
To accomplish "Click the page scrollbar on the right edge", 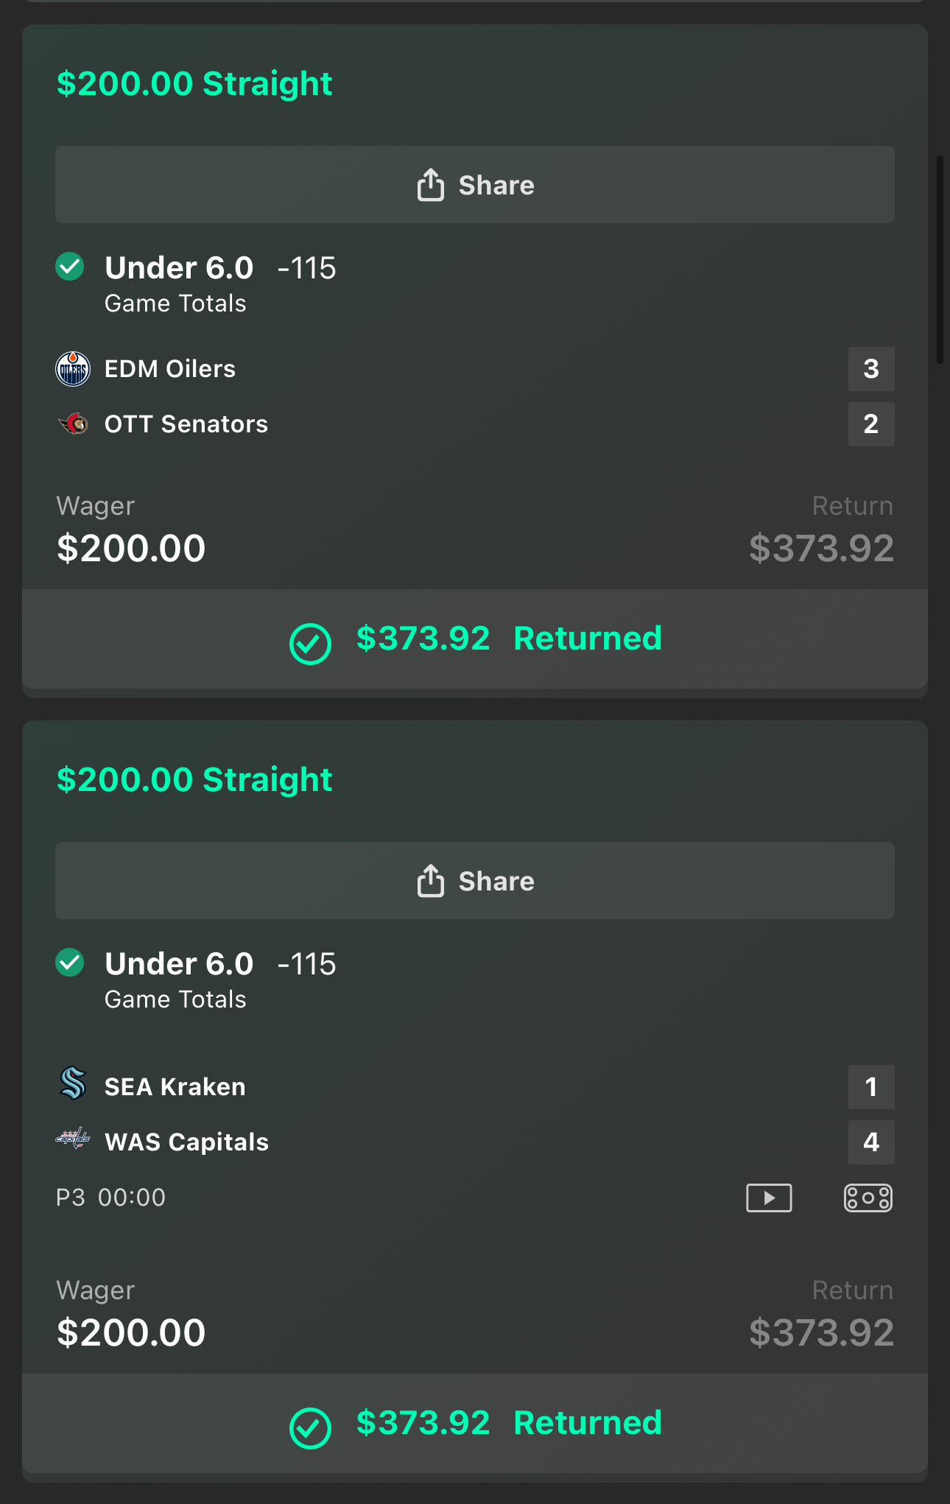I will 940,259.
